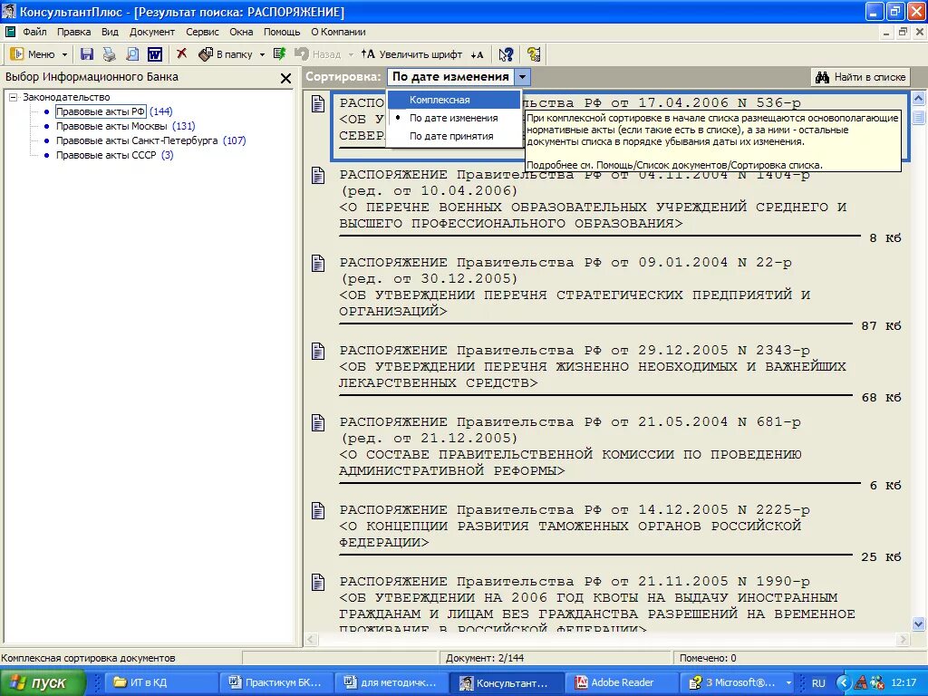The width and height of the screenshot is (928, 696).
Task: Click document icon of order N 2225-р
Action: [x=318, y=510]
